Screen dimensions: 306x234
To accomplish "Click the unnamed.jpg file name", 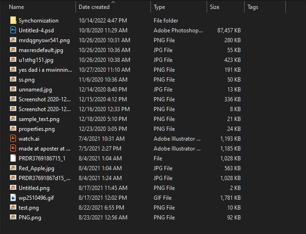I will [35, 90].
